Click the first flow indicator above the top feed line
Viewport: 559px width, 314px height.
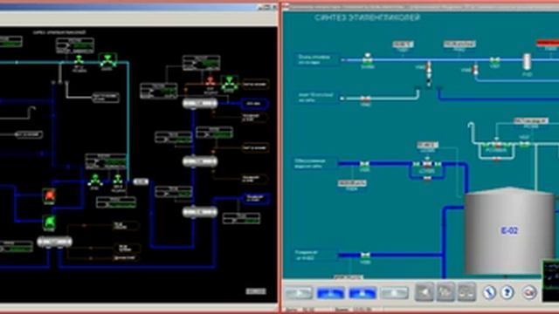click(x=403, y=44)
